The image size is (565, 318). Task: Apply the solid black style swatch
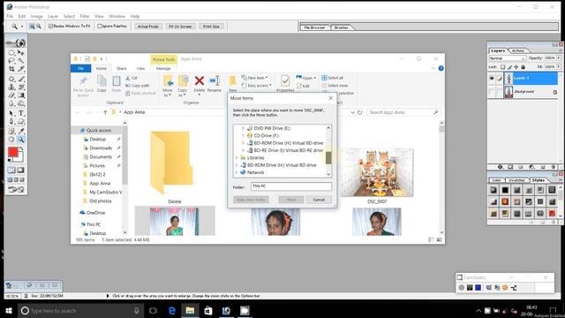(505, 190)
